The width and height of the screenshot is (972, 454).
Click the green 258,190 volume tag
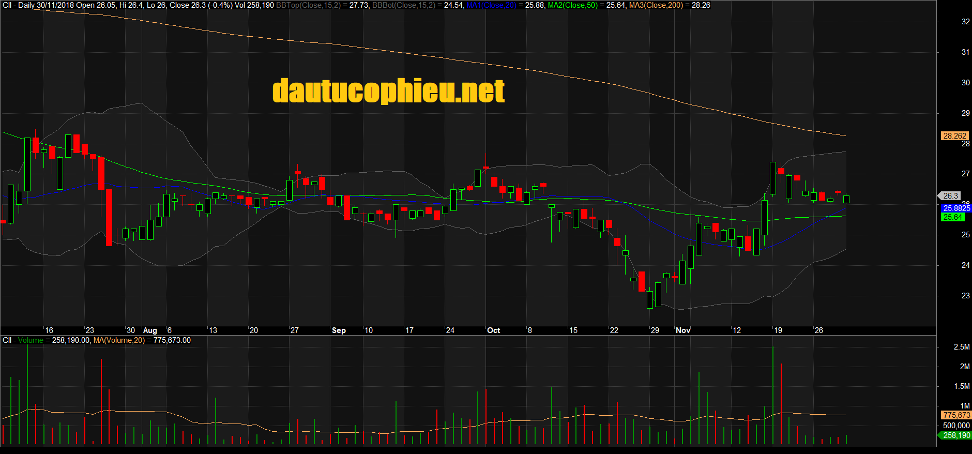point(955,435)
